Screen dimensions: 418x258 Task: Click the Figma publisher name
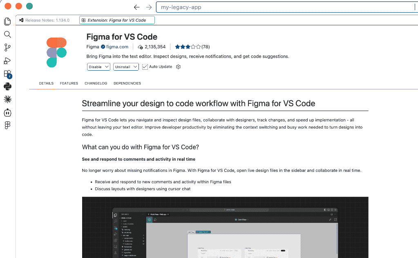point(92,47)
